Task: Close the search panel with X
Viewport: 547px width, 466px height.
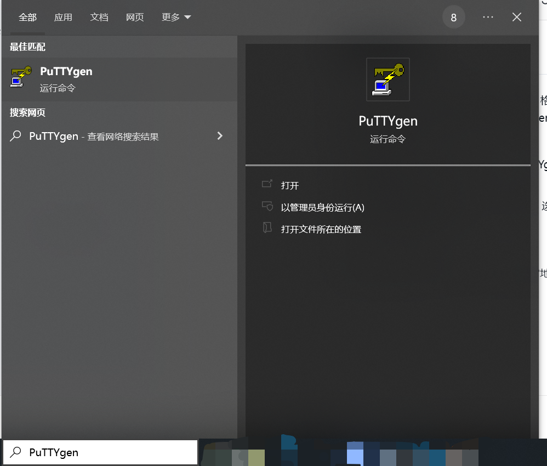Action: tap(517, 17)
